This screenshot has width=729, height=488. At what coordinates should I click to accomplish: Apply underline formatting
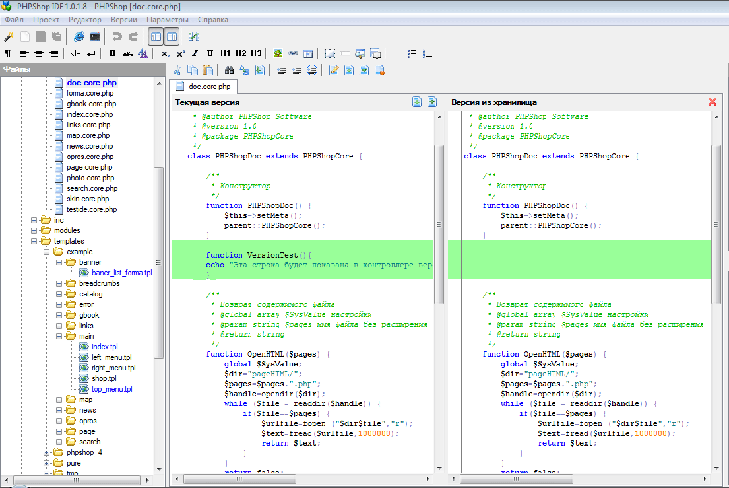(210, 53)
